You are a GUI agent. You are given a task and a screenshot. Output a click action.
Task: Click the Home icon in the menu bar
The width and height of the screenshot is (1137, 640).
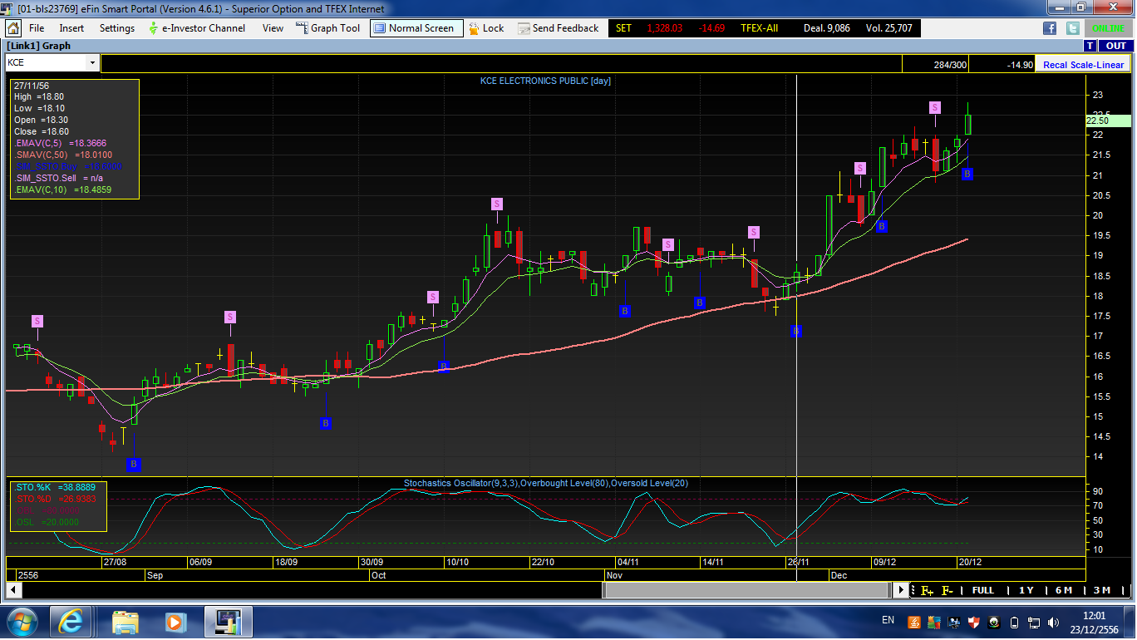13,27
